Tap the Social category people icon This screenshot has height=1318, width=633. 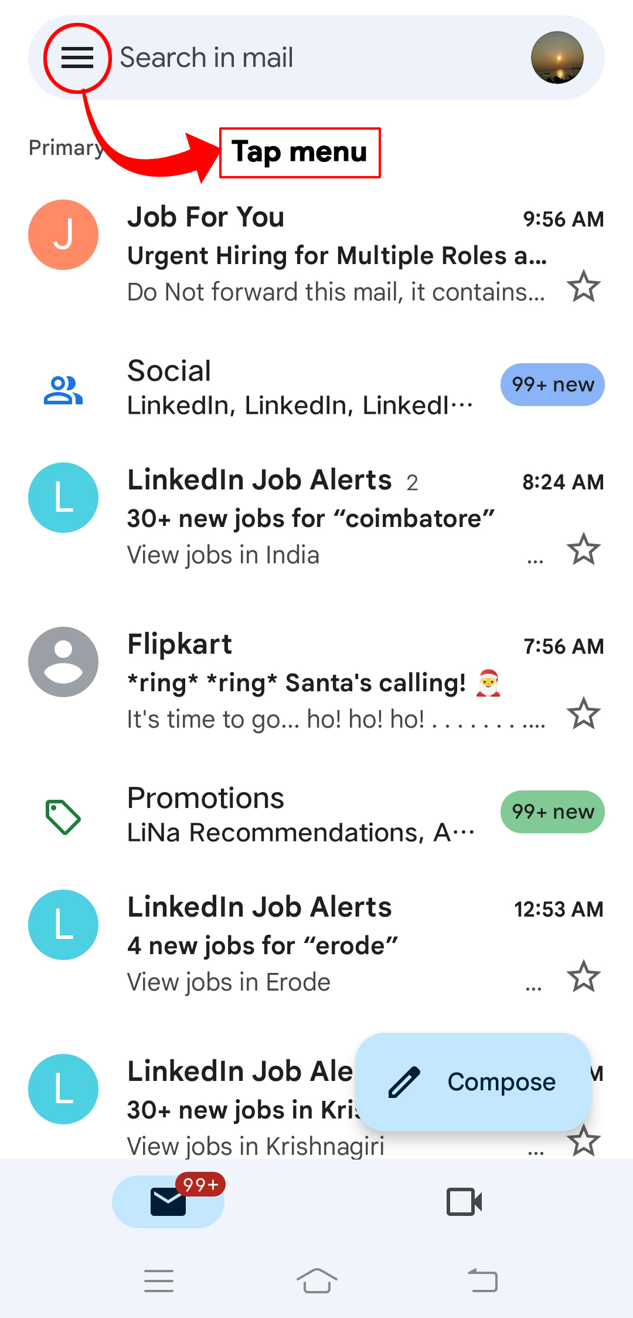[x=63, y=390]
